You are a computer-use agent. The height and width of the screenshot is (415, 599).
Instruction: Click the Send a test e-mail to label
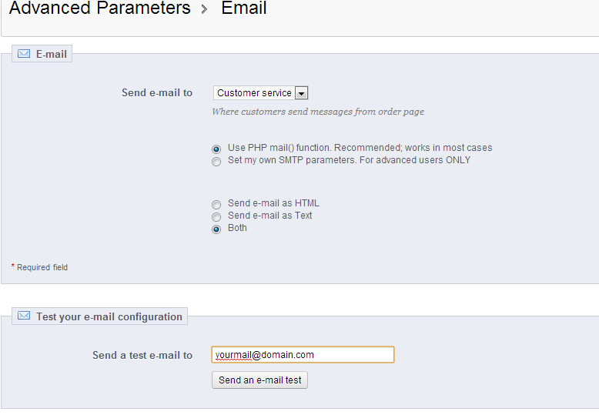pyautogui.click(x=142, y=355)
